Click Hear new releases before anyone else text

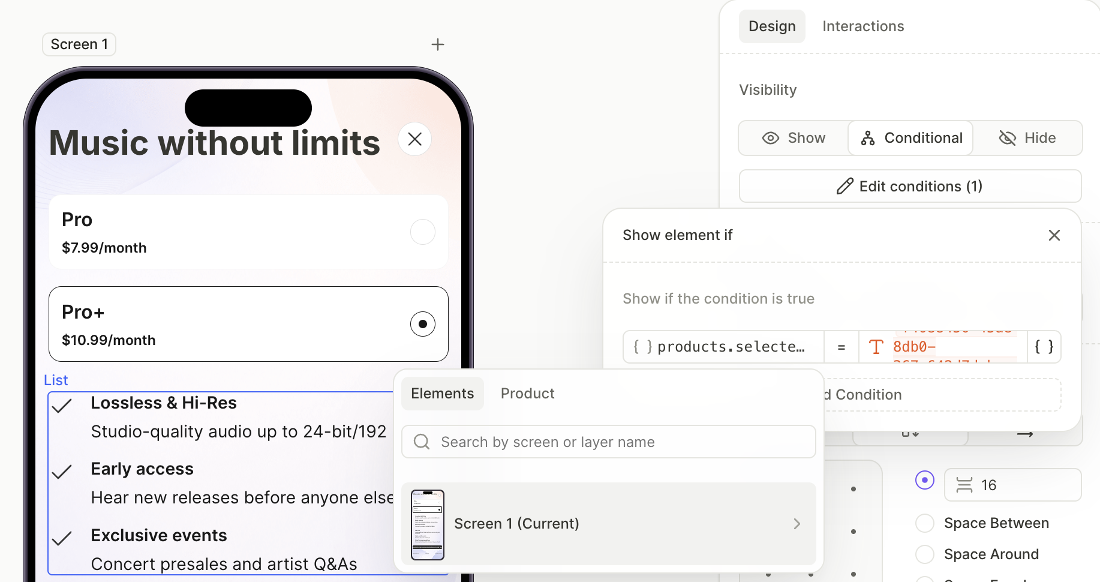tap(242, 497)
